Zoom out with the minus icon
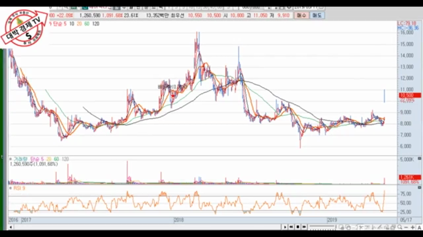The width and height of the screenshot is (423, 237). pyautogui.click(x=406, y=227)
